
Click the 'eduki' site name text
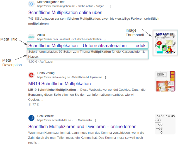tap(41, 35)
